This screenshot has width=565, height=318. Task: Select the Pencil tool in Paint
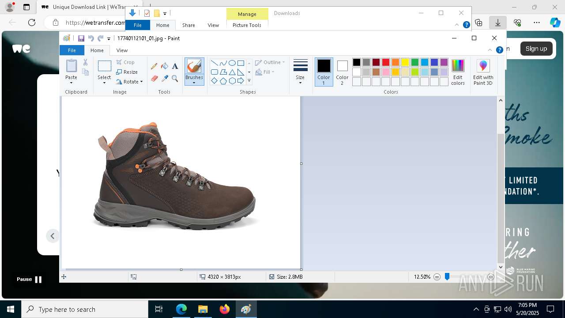tap(154, 66)
